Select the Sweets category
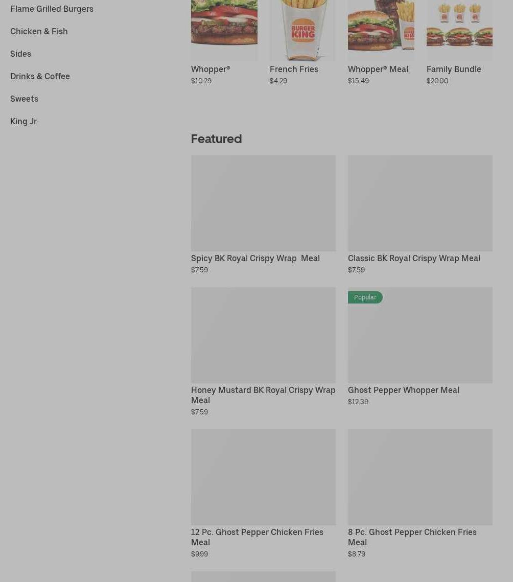Viewport: 513px width, 582px height. tap(24, 99)
